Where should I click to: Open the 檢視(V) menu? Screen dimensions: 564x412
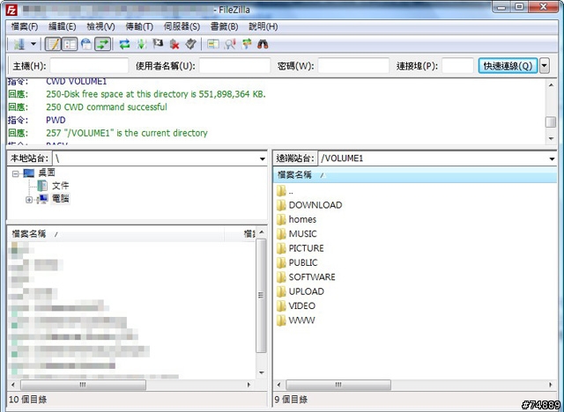pos(100,26)
